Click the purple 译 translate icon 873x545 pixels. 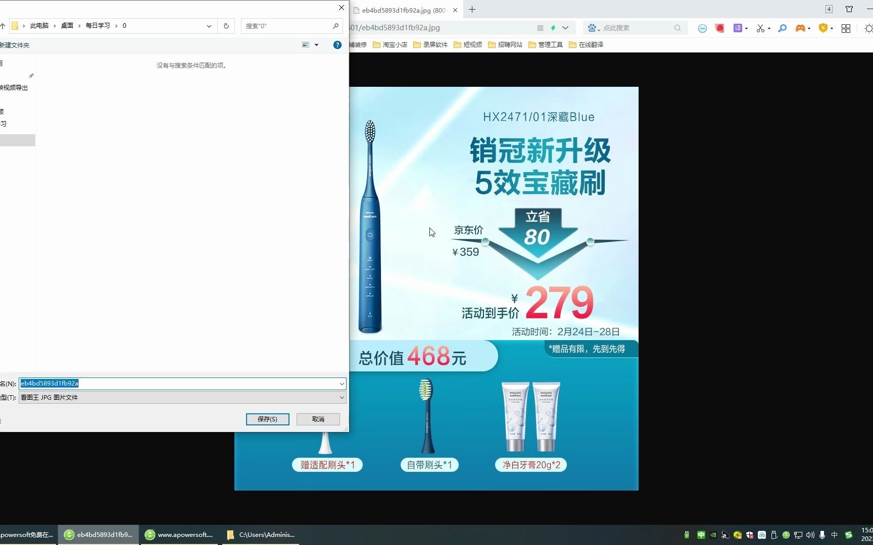coord(738,28)
